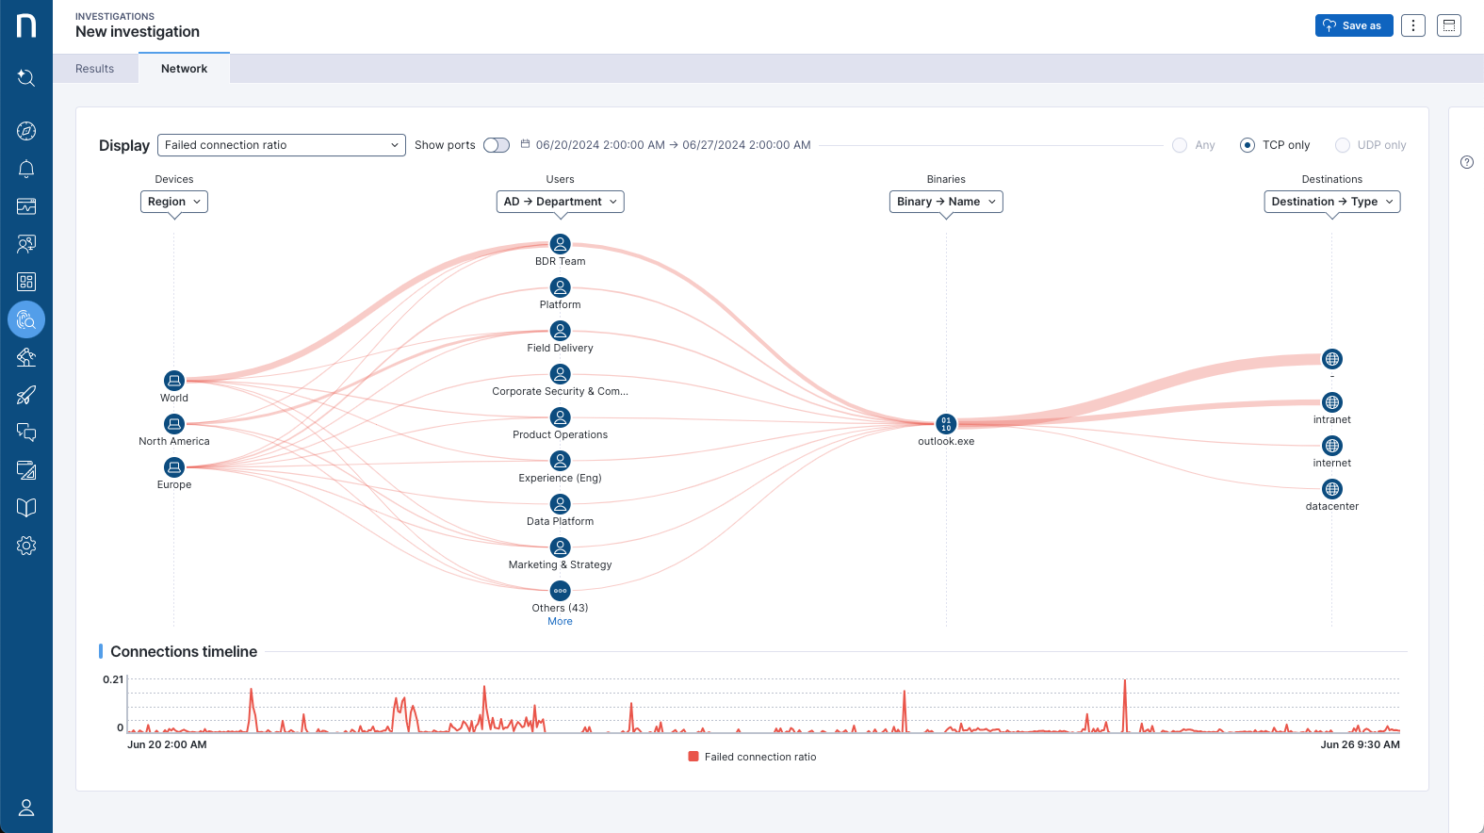Select the TCP only radio button
1484x833 pixels.
[1248, 145]
